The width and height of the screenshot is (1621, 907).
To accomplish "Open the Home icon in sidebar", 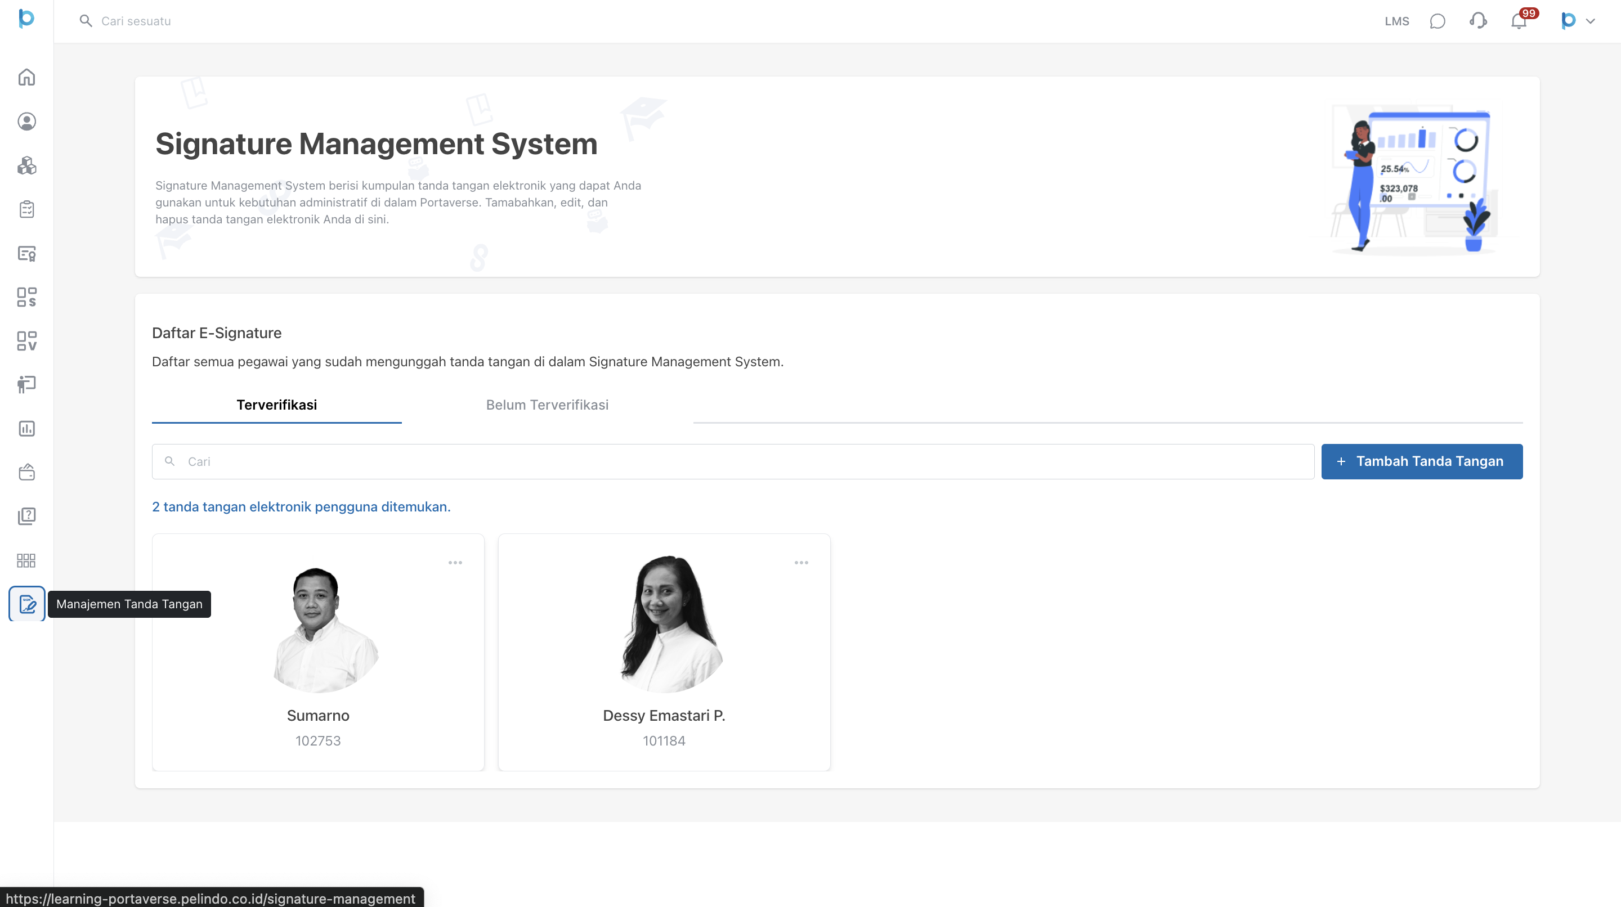I will tap(26, 78).
